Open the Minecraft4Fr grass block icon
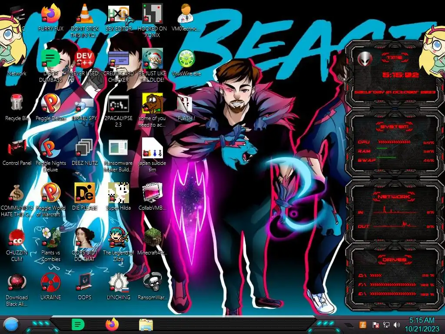Image resolution: width=445 pixels, height=334 pixels. pos(152,237)
